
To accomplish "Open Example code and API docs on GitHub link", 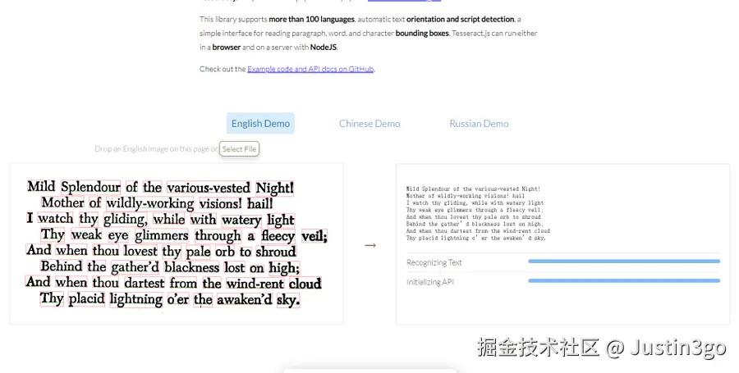I will point(310,69).
